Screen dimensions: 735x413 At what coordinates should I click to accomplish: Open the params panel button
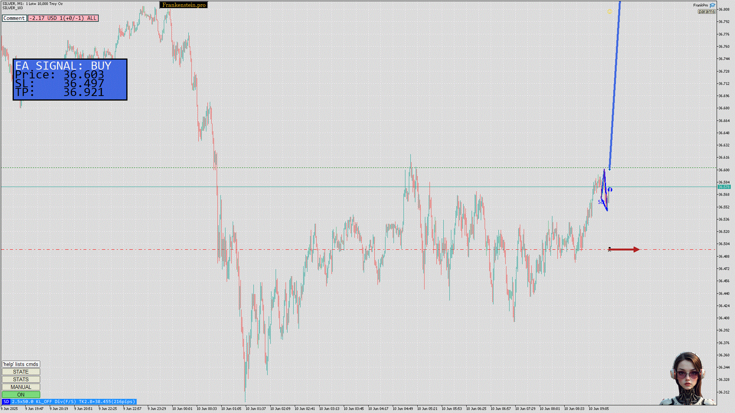[x=706, y=11]
